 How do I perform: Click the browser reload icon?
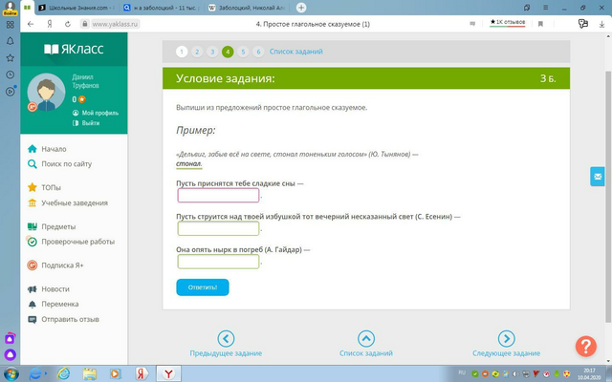68,24
